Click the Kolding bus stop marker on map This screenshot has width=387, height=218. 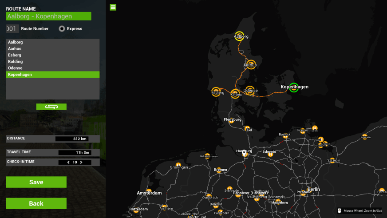pyautogui.click(x=235, y=94)
